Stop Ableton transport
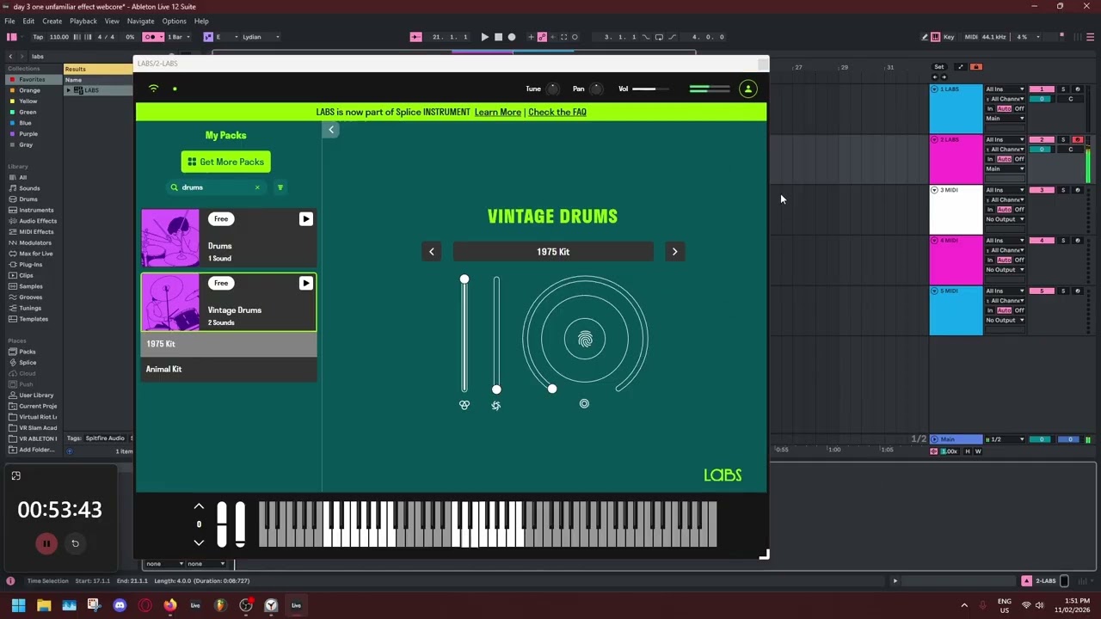 (x=498, y=37)
